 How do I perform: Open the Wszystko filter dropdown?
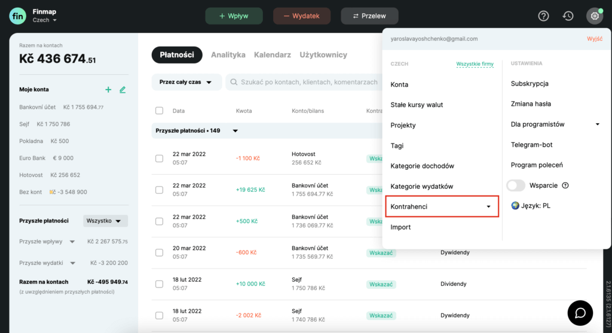105,221
